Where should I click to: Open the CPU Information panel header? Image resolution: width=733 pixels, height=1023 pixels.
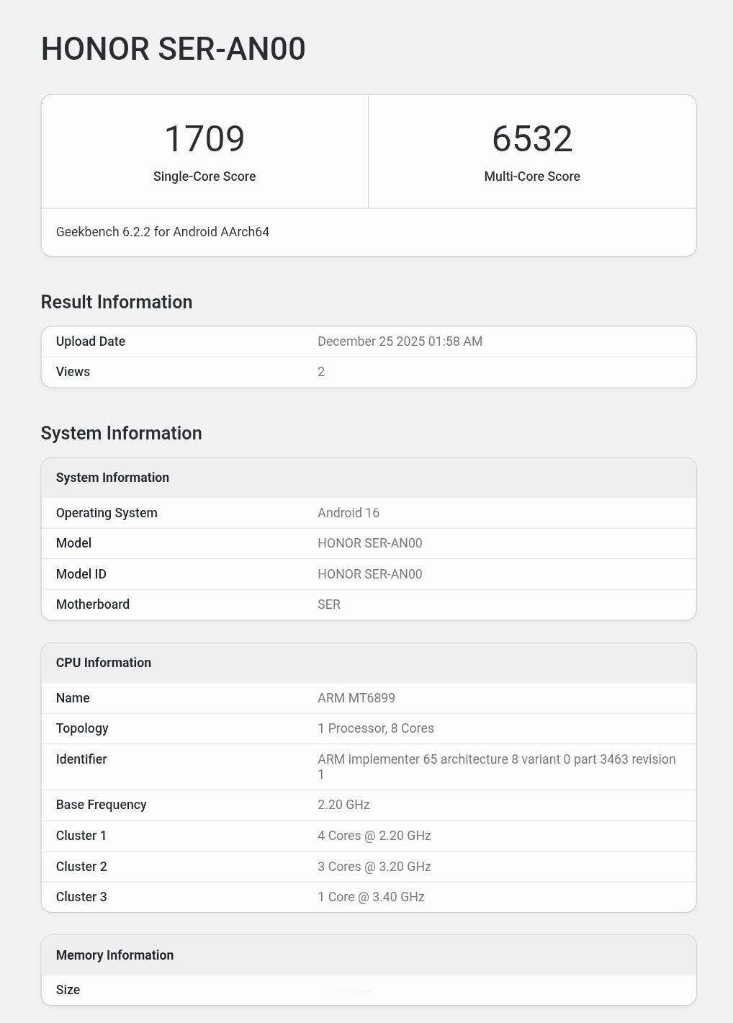104,663
